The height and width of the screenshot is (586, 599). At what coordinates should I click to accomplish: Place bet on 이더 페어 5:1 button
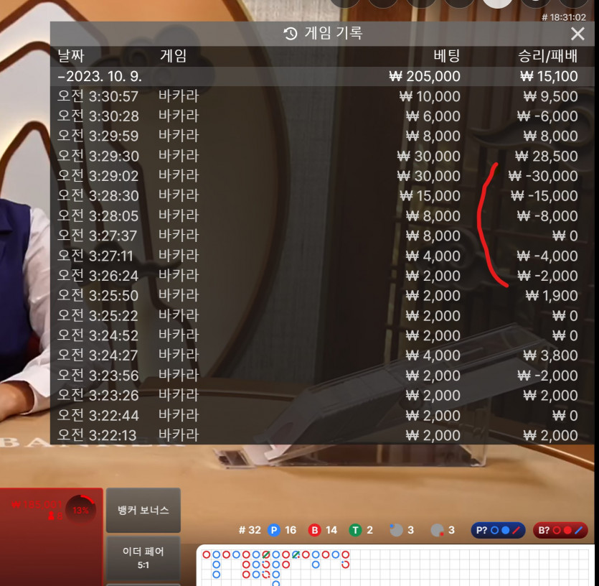[x=143, y=558]
